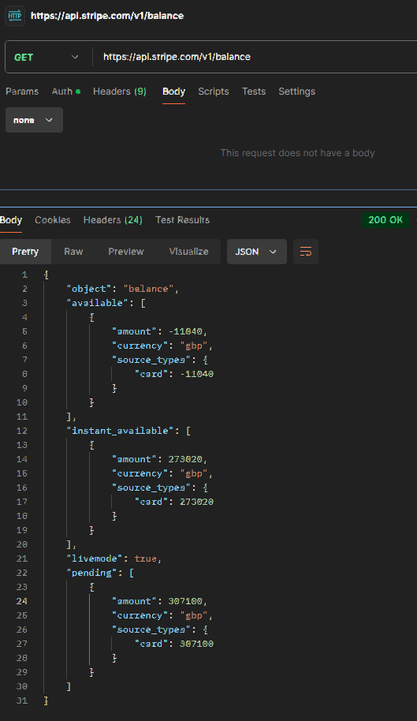
Task: View the response Cookies tab
Action: coord(53,220)
